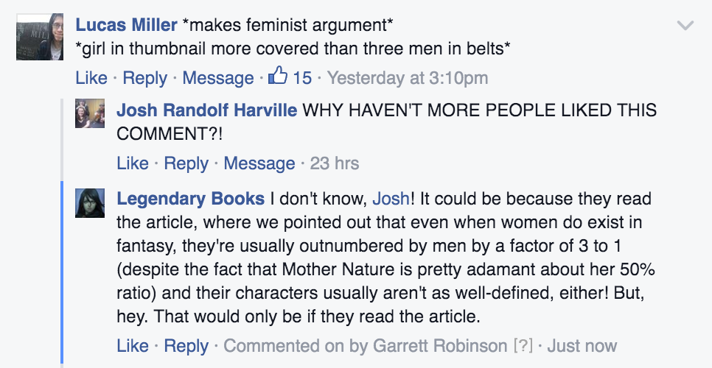712x368 pixels.
Task: Open the Legendary Books page name link
Action: point(191,199)
